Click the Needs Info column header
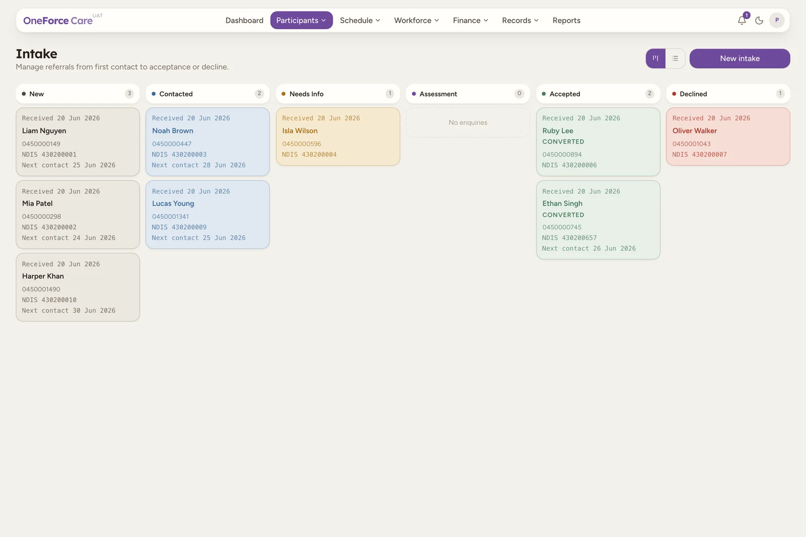 [x=338, y=94]
